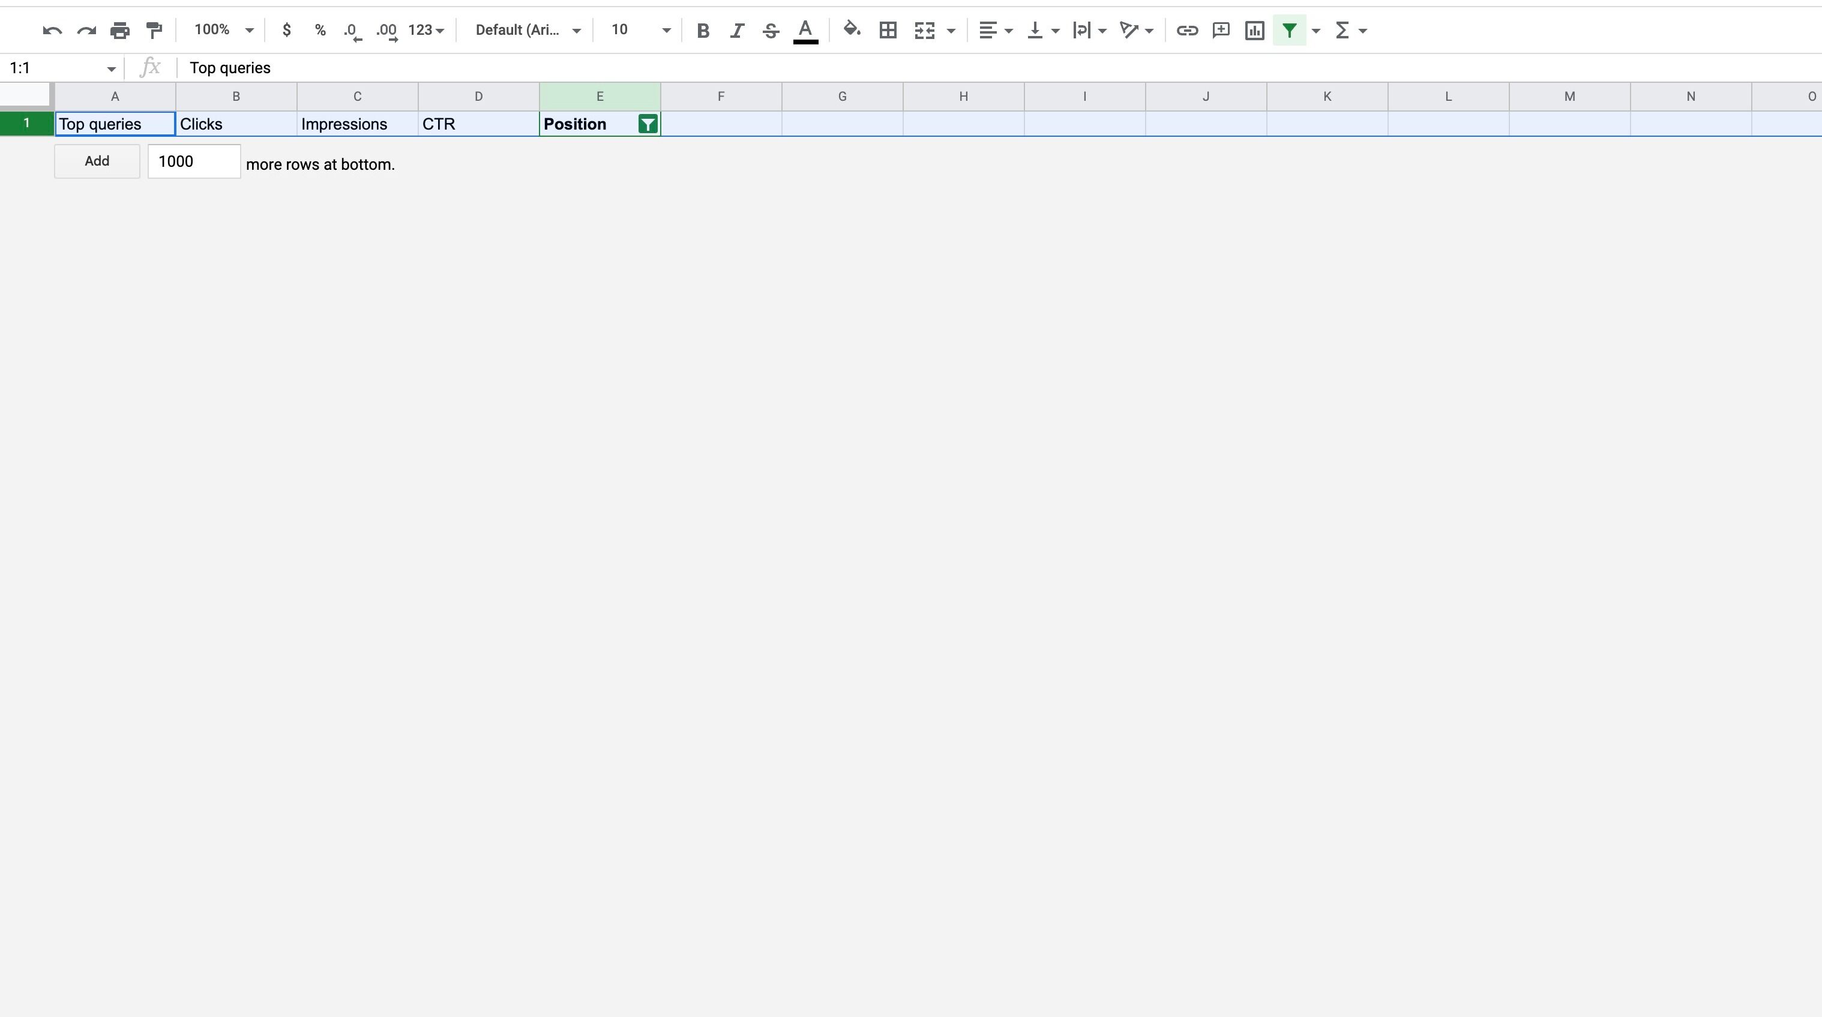Click the Insert comment icon

click(1221, 31)
